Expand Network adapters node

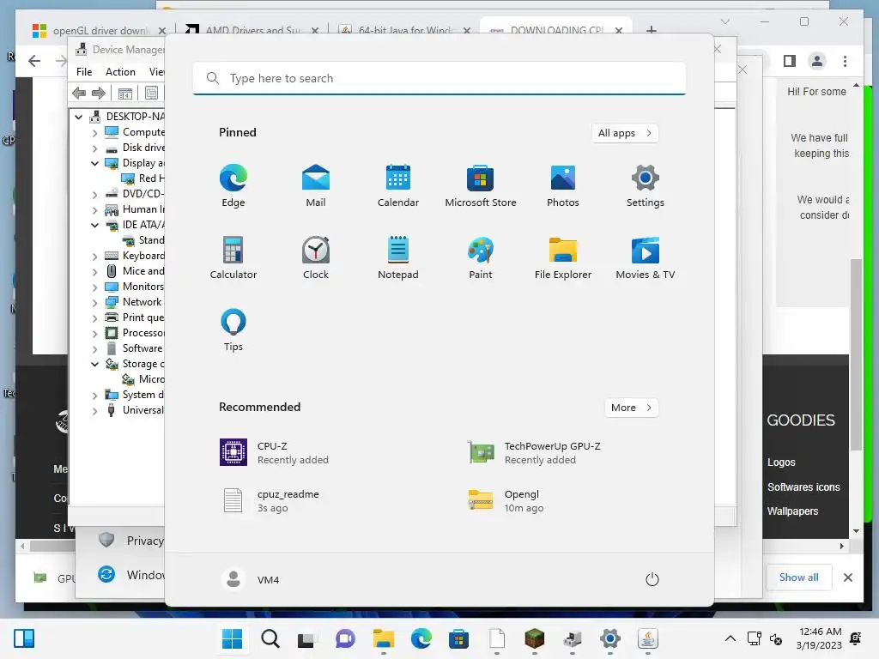94,303
